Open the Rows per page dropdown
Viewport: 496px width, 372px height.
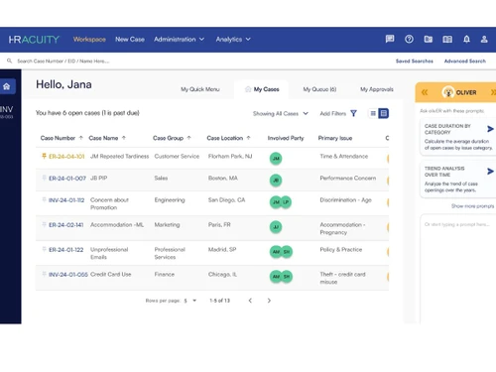(x=190, y=301)
